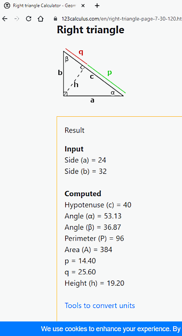This screenshot has height=336, width=182.
Task: Click the forward navigation arrow
Action: [17, 19]
